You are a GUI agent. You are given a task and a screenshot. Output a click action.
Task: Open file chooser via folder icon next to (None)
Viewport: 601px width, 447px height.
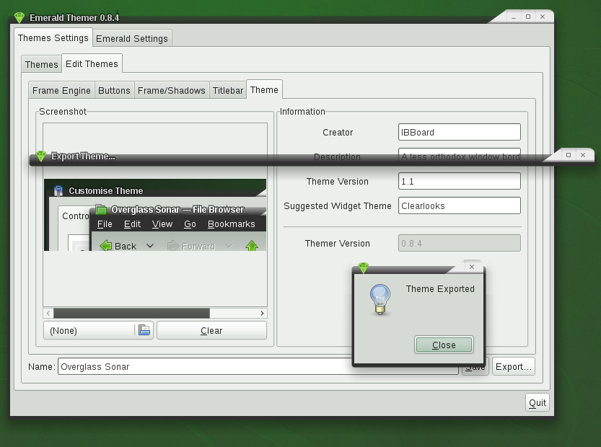[x=144, y=330]
